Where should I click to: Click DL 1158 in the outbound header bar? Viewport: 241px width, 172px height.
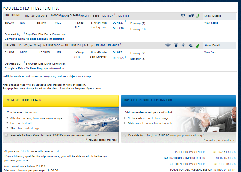[124, 16]
